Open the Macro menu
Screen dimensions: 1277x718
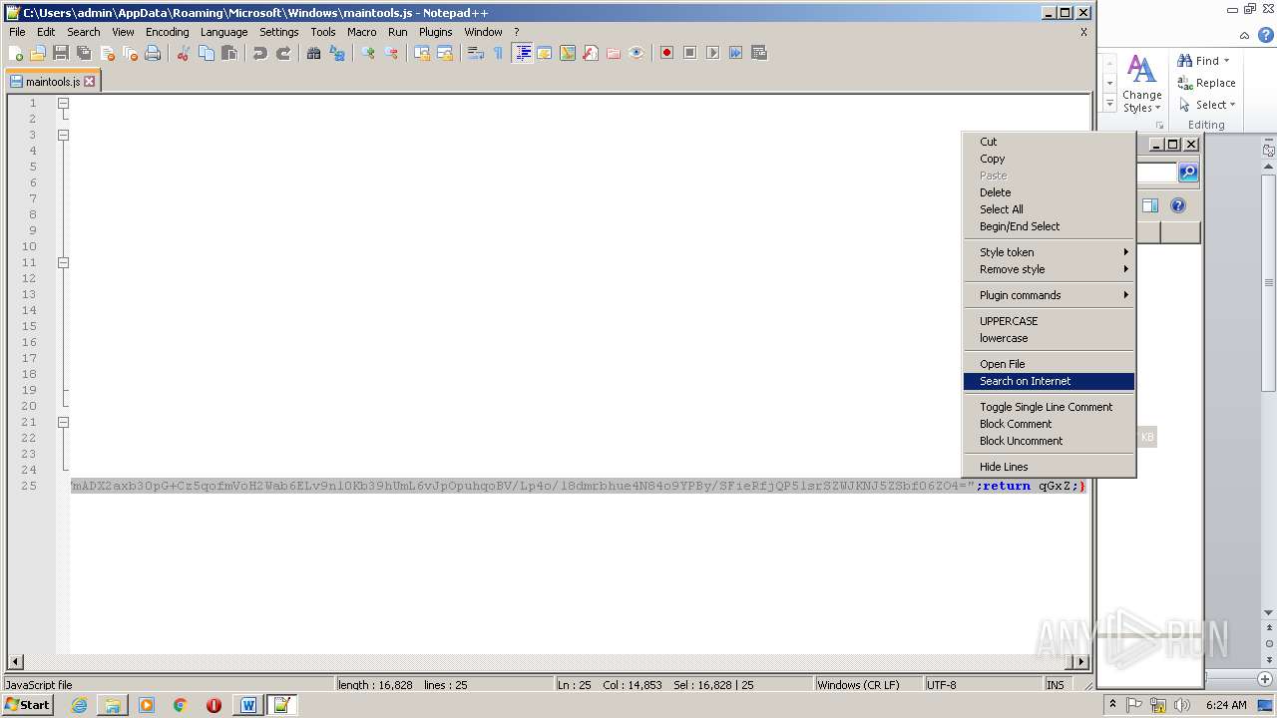point(361,32)
